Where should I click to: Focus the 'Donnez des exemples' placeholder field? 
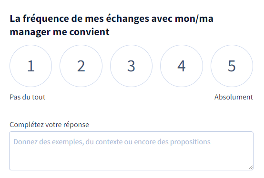click(x=132, y=151)
